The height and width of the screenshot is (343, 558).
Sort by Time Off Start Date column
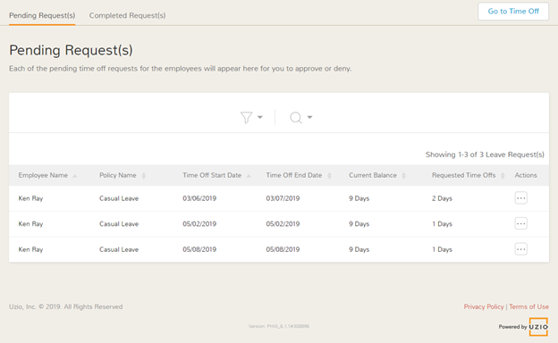[216, 175]
